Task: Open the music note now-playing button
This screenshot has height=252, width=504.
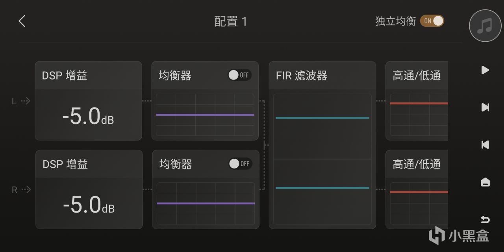Action: 485,26
